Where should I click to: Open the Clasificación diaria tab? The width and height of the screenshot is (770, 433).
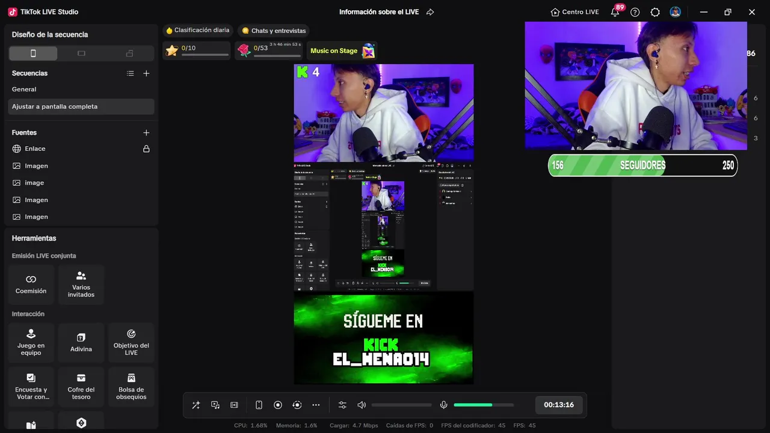pyautogui.click(x=198, y=30)
